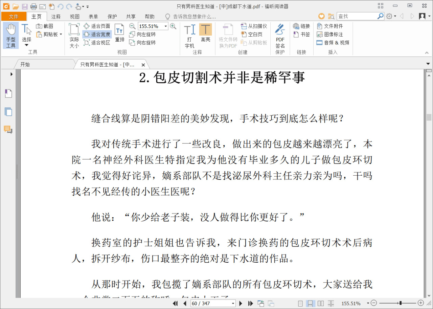Image resolution: width=433 pixels, height=309 pixels.
Task: Enable facing pages view mode
Action: pos(321,303)
